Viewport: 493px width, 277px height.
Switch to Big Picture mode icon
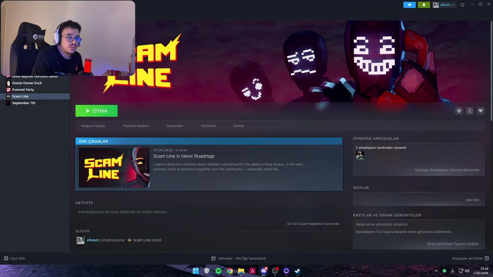(x=463, y=5)
